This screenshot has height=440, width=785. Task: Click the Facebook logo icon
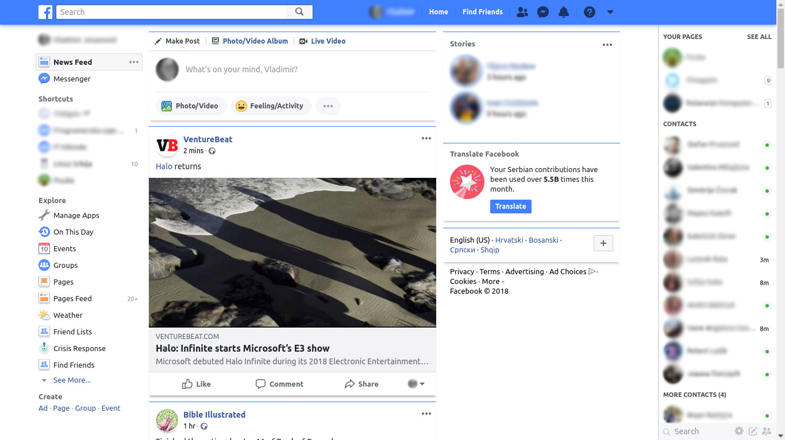pyautogui.click(x=45, y=11)
